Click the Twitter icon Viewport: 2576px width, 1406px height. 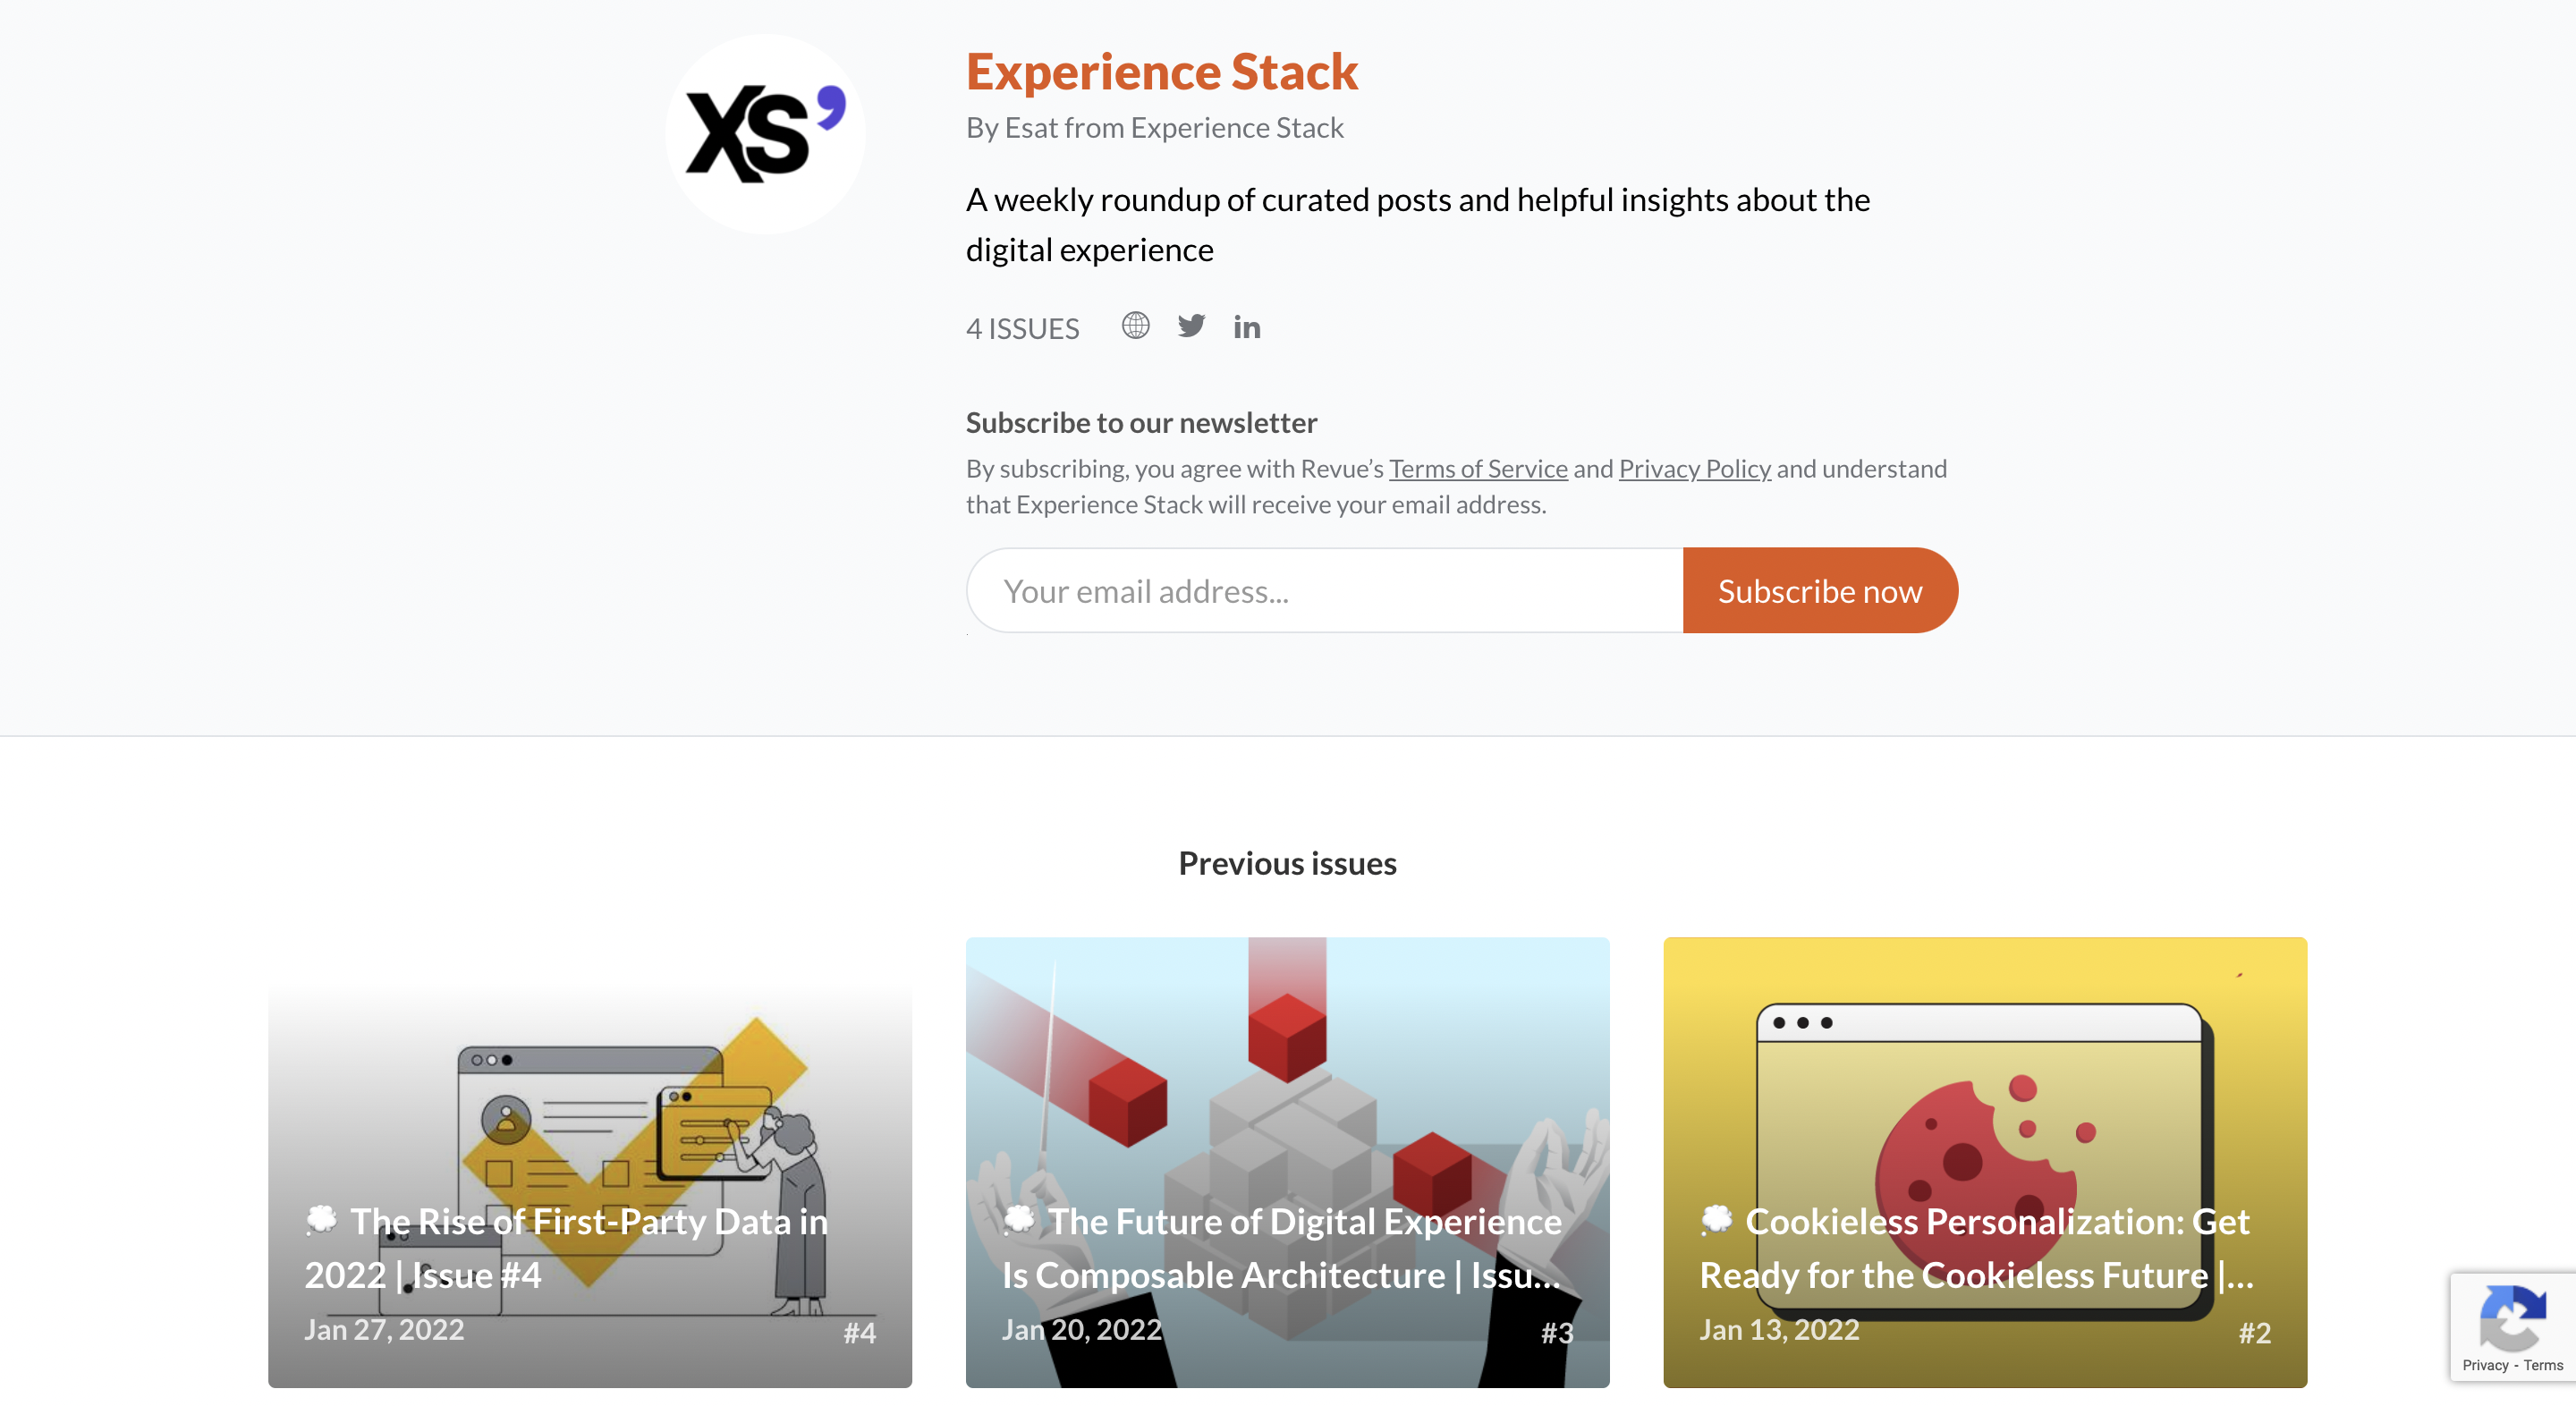(1191, 327)
